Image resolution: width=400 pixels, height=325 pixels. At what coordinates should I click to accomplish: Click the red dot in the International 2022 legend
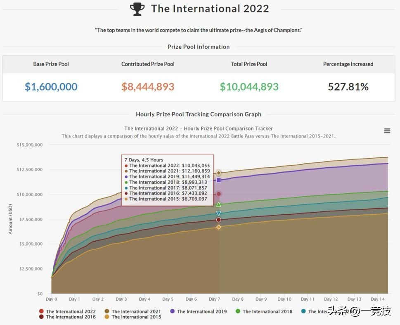point(41,311)
